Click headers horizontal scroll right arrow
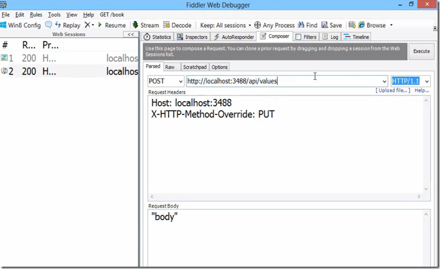This screenshot has height=269, width=440. (x=419, y=197)
